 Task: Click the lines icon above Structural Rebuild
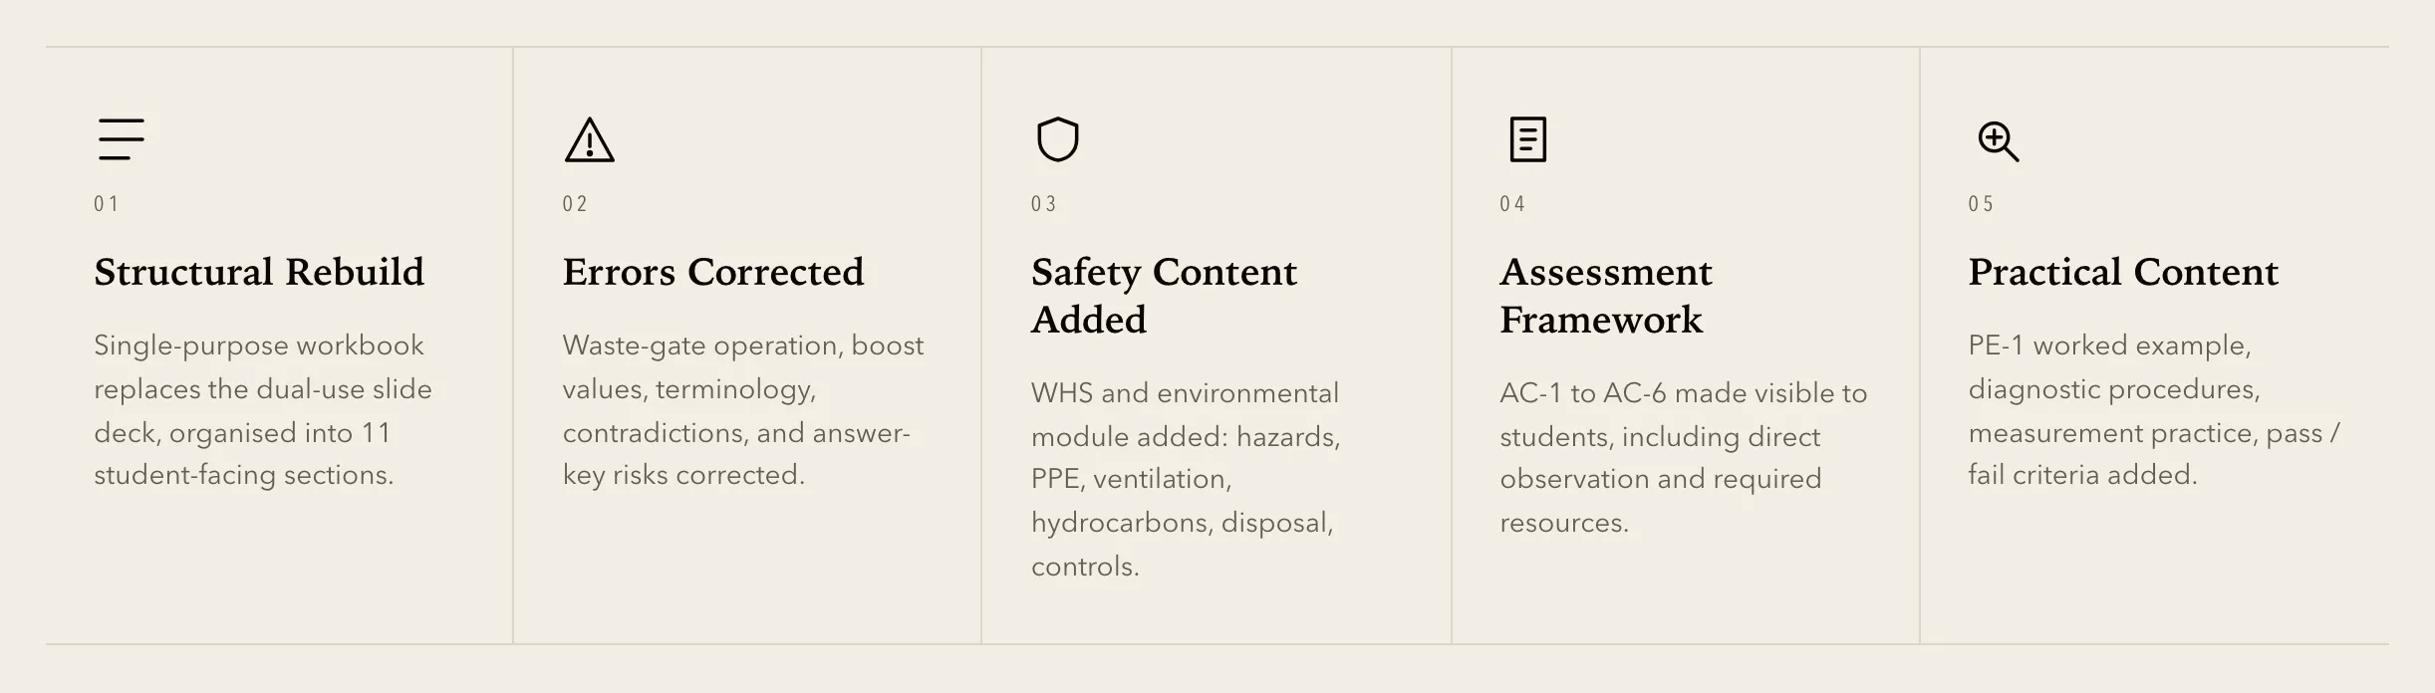point(122,139)
